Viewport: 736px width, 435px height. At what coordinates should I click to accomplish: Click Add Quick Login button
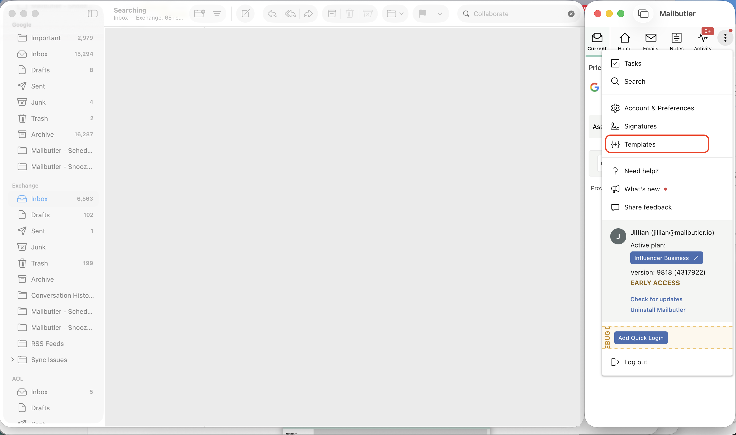641,338
